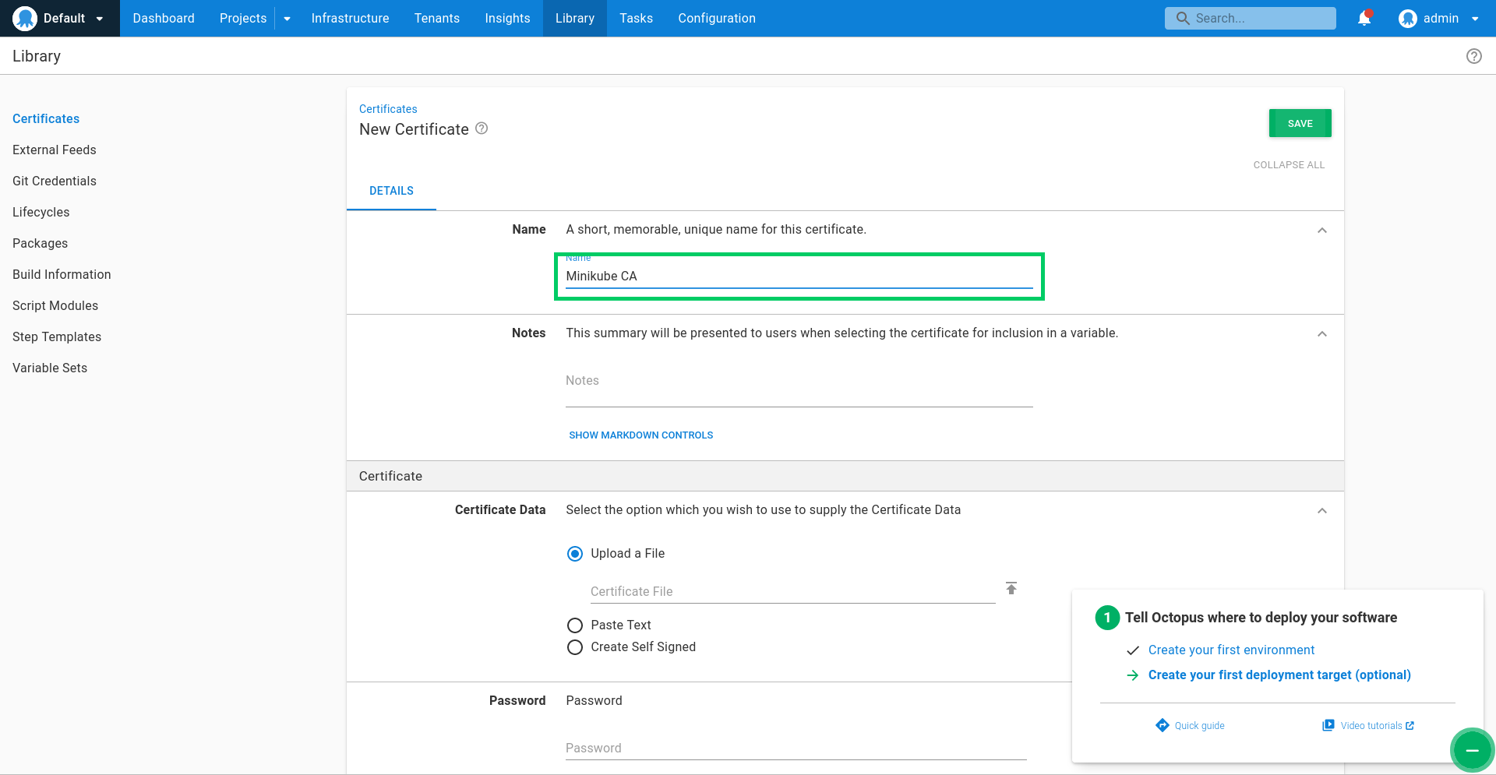Click into the Password field
This screenshot has width=1496, height=775.
tap(796, 748)
